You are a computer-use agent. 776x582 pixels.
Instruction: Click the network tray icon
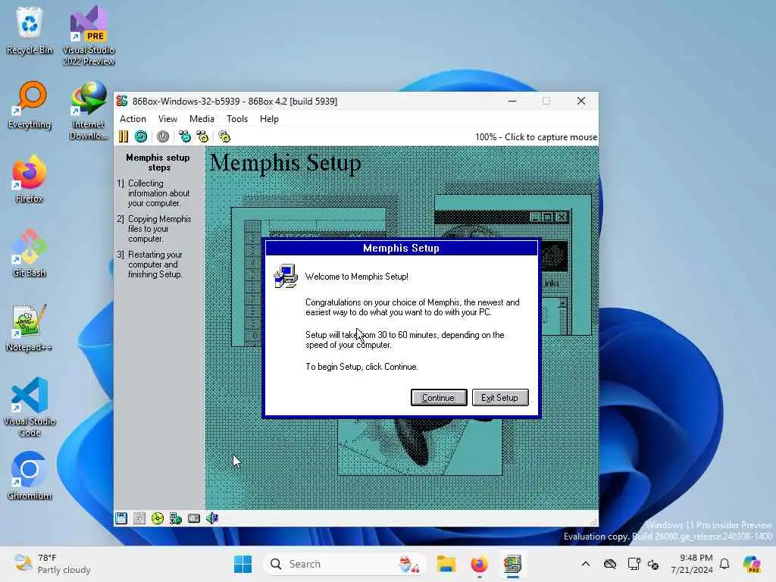point(634,564)
